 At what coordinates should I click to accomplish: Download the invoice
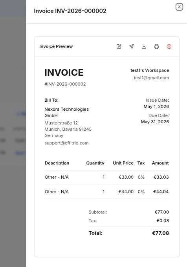click(x=144, y=46)
